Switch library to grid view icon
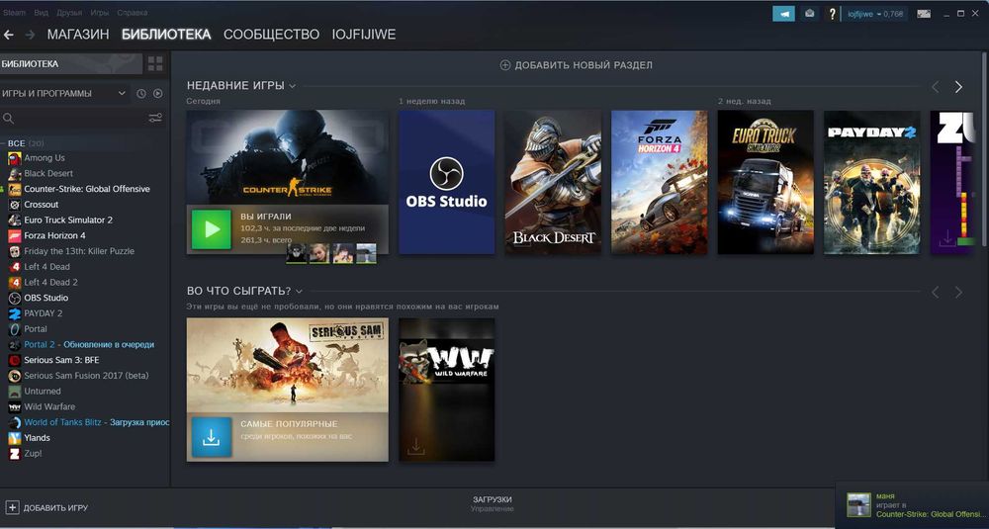The width and height of the screenshot is (989, 529). click(x=155, y=63)
